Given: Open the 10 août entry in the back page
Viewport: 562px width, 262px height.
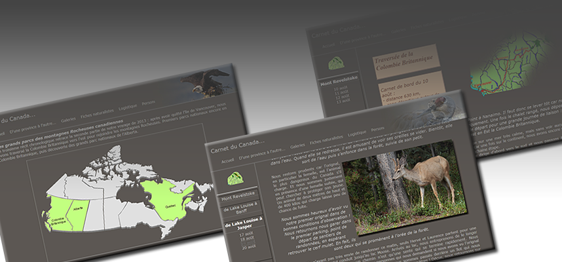Looking at the screenshot, I should 341,89.
